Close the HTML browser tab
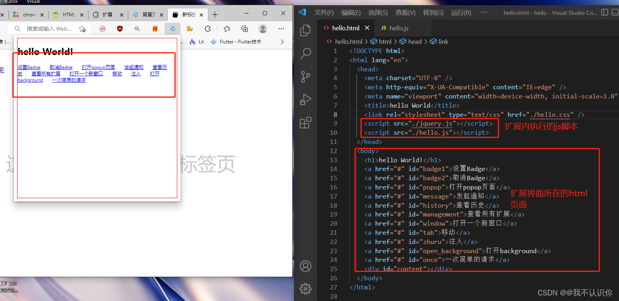This screenshot has width=619, height=301. tap(82, 15)
